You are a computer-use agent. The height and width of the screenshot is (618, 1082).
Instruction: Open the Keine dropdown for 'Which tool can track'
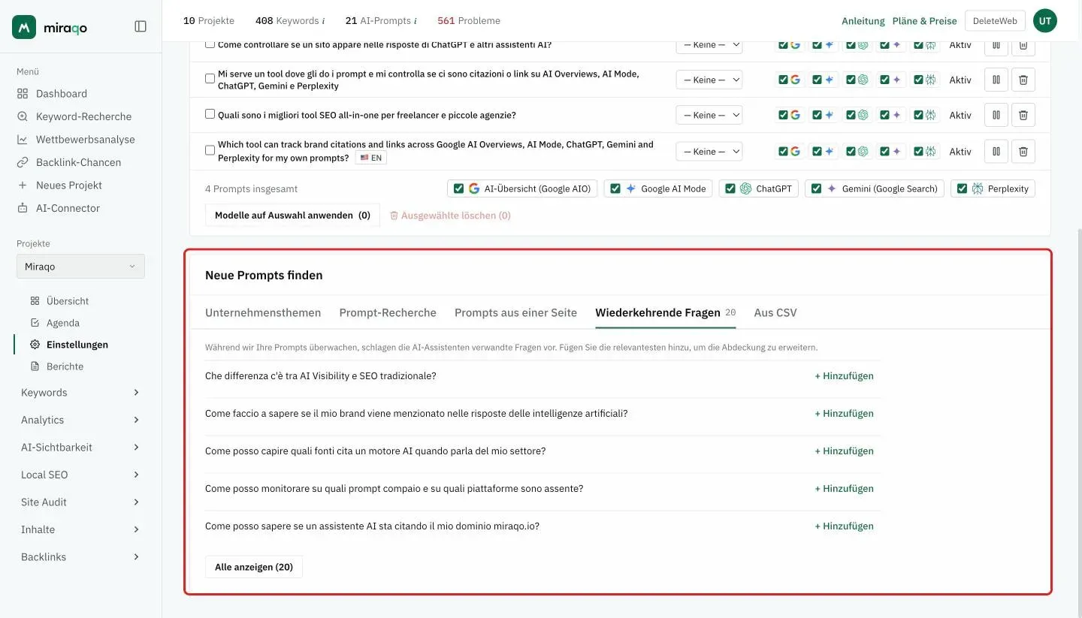click(709, 151)
